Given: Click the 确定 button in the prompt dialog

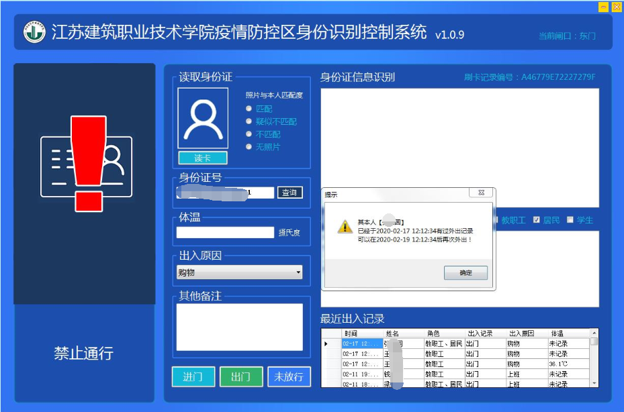Looking at the screenshot, I should [x=465, y=273].
